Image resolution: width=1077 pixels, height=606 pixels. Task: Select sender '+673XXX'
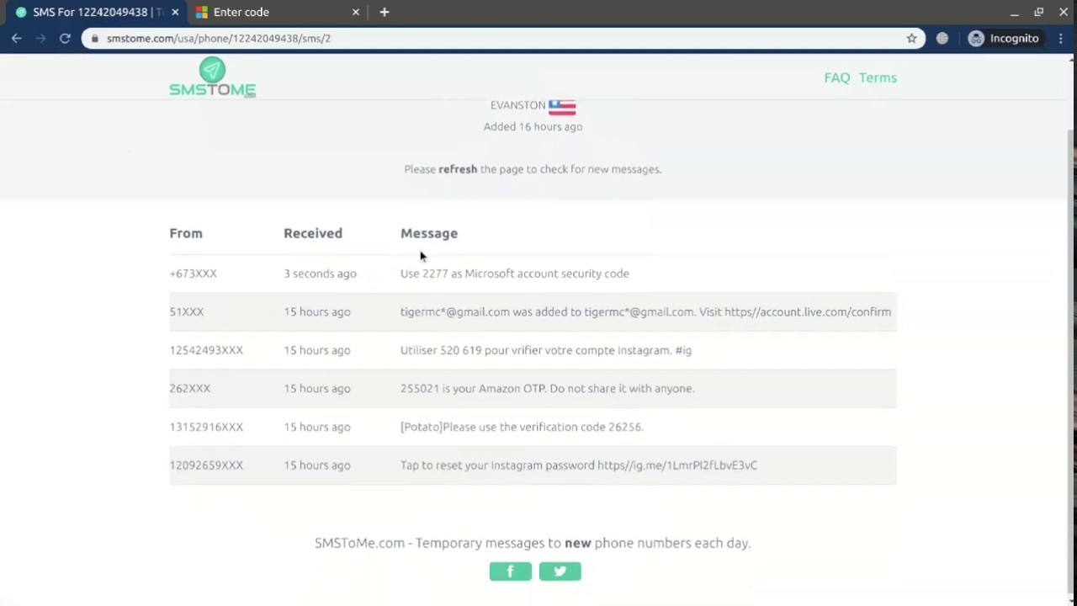pyautogui.click(x=193, y=274)
